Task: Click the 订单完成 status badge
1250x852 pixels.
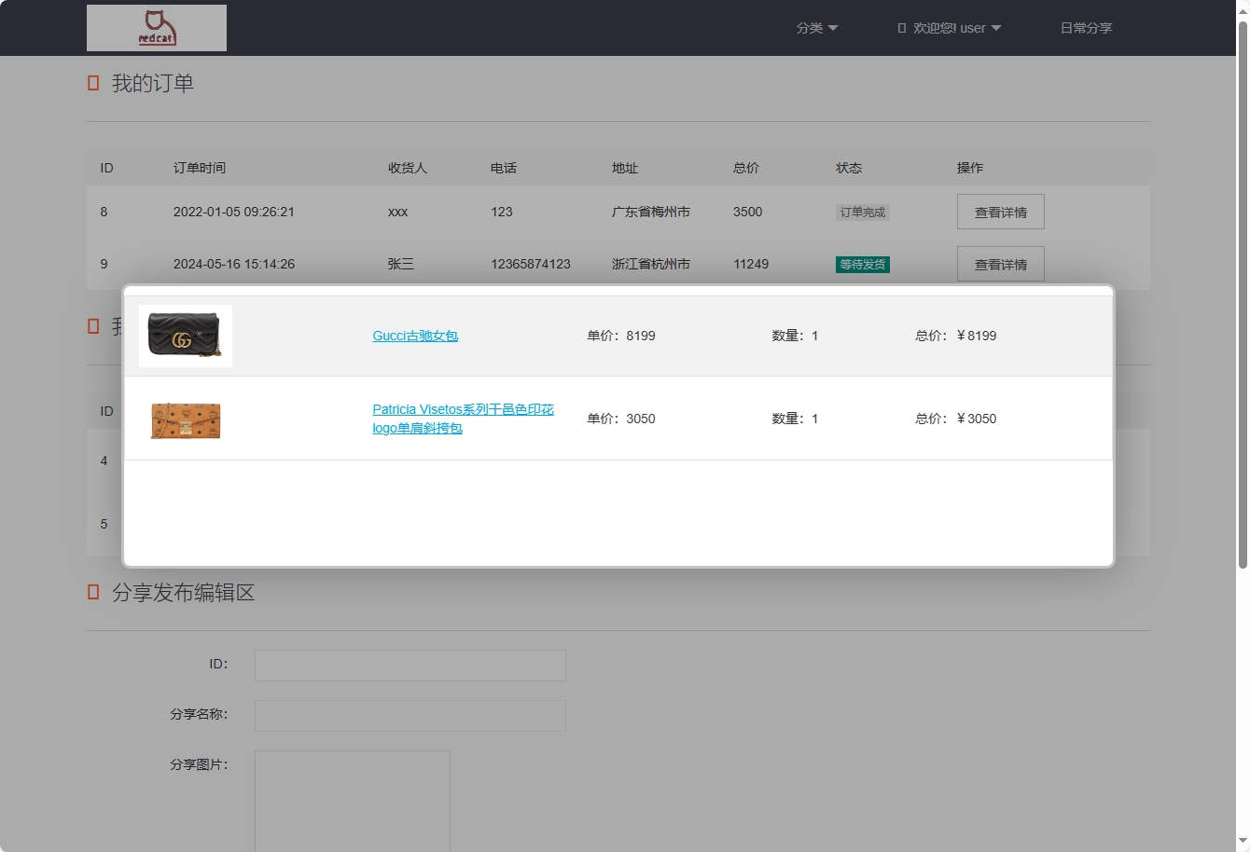Action: (x=862, y=212)
